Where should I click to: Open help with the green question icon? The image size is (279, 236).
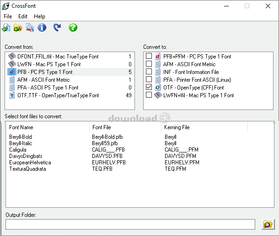pos(73,28)
